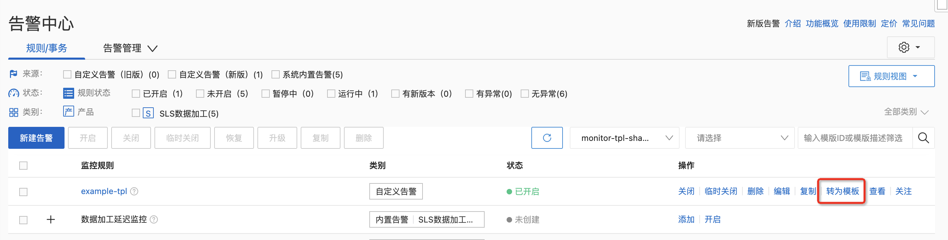Click the 产品 category icon
This screenshot has height=240, width=948.
pos(68,111)
